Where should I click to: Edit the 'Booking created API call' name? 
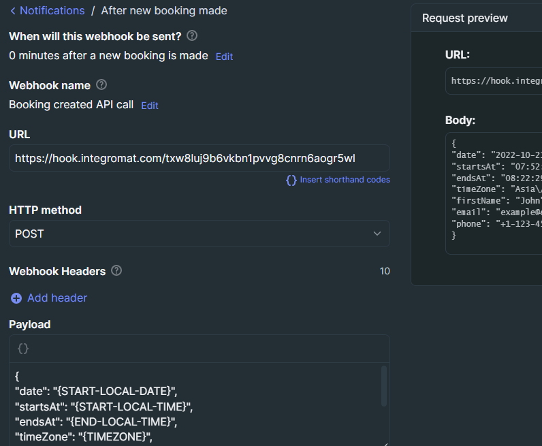[x=149, y=106]
